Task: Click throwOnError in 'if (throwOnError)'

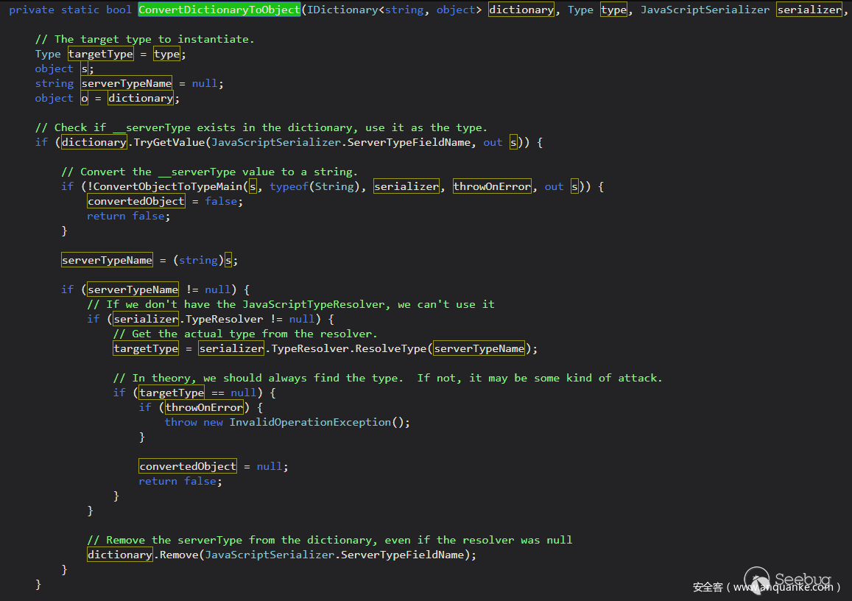Action: (x=204, y=407)
